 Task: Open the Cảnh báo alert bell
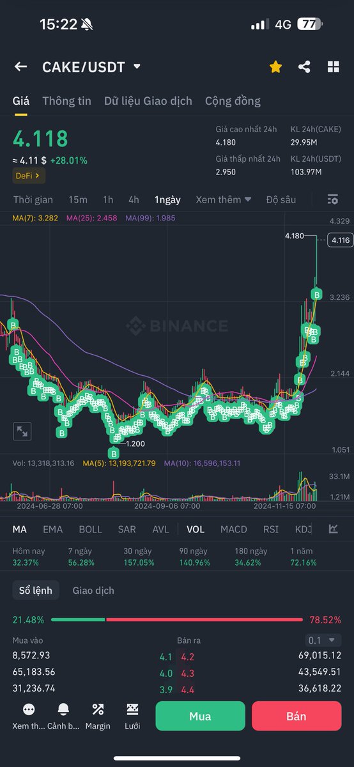point(63,709)
